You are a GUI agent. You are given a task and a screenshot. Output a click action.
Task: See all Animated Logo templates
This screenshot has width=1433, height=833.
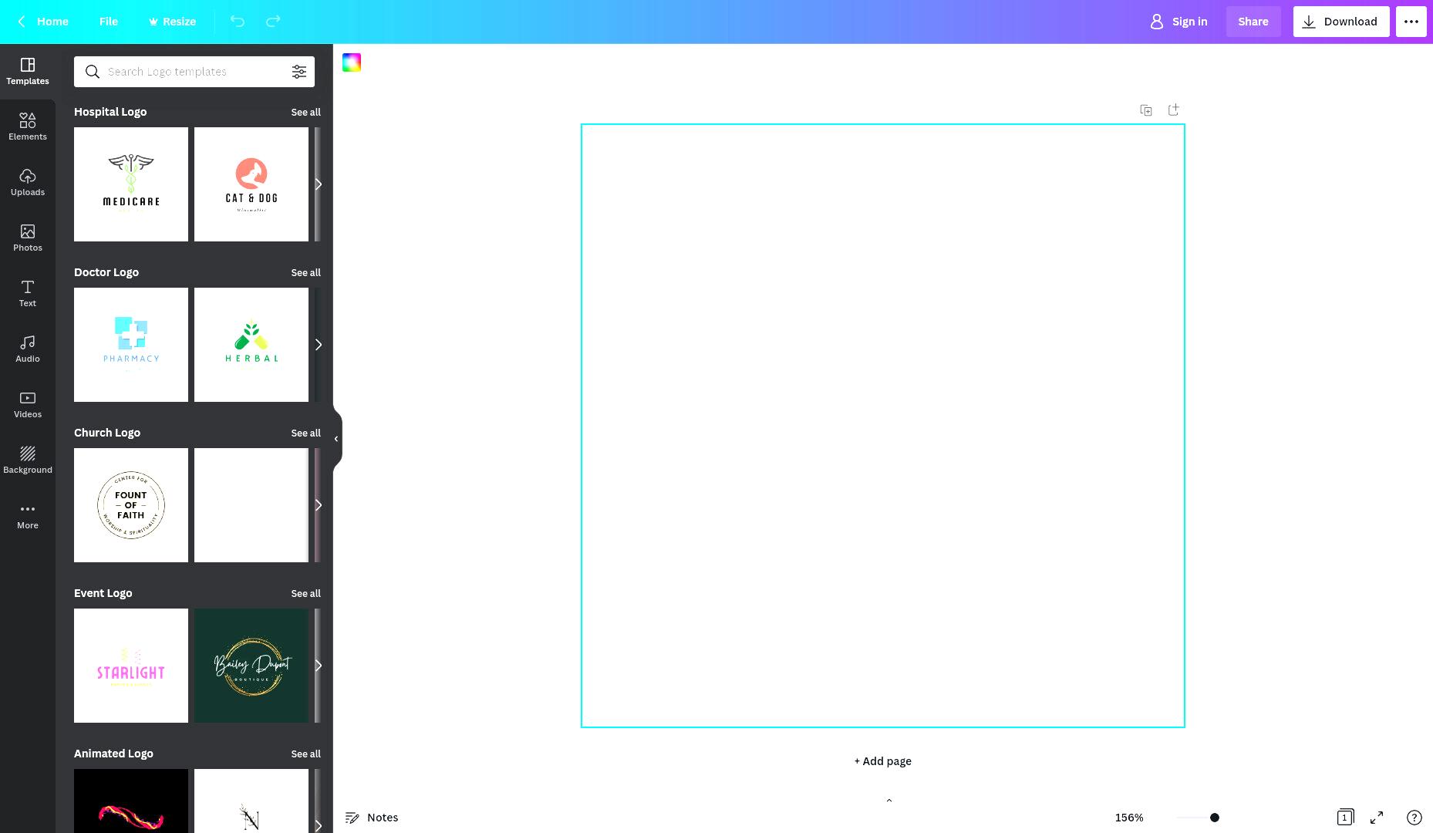305,754
